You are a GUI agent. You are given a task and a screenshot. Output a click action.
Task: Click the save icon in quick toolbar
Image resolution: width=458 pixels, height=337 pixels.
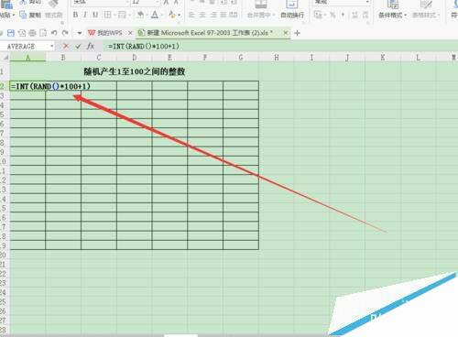point(11,33)
